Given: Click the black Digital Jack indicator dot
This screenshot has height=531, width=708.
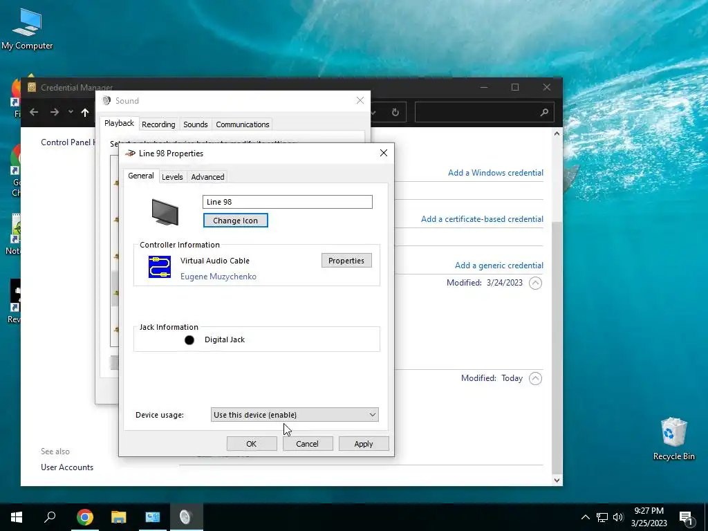Looking at the screenshot, I should pos(189,340).
